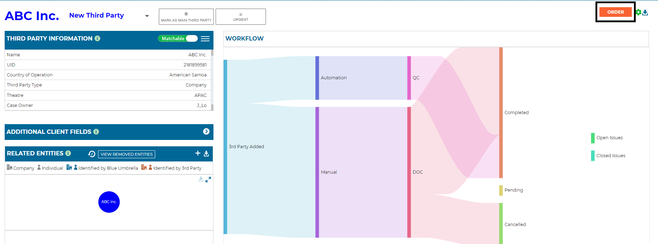
Task: Click the View Removed Entities button
Action: 126,154
